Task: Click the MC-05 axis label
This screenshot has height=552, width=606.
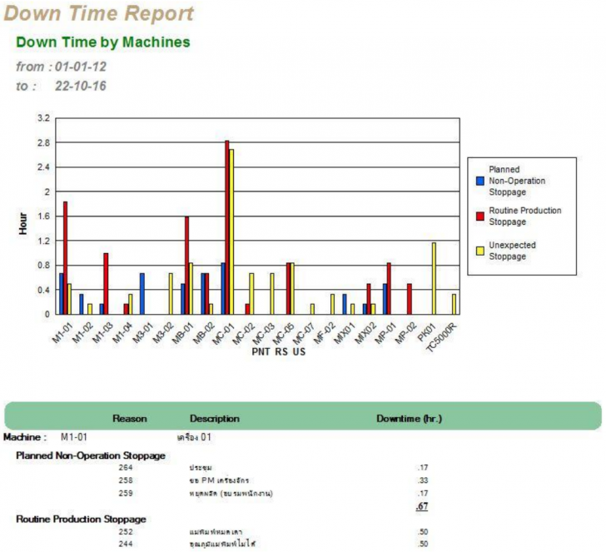Action: tap(284, 333)
